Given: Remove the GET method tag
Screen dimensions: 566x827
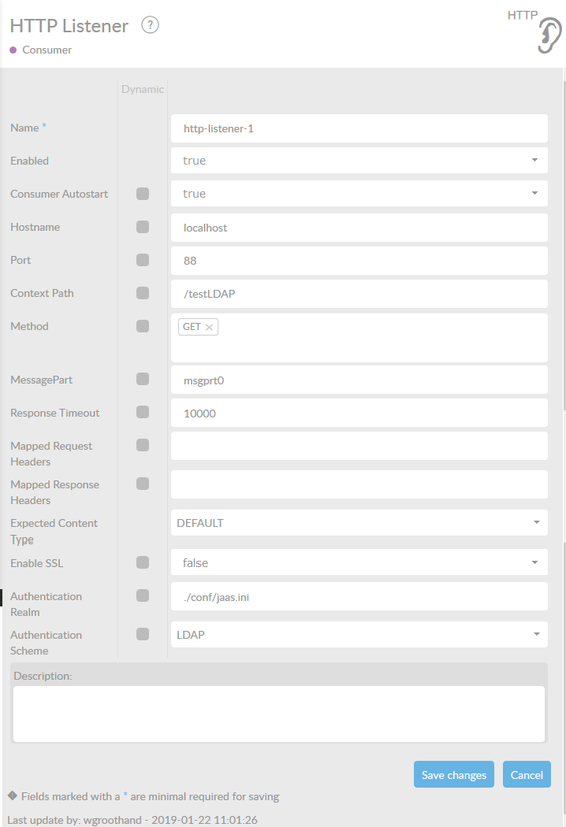Looking at the screenshot, I should (209, 328).
